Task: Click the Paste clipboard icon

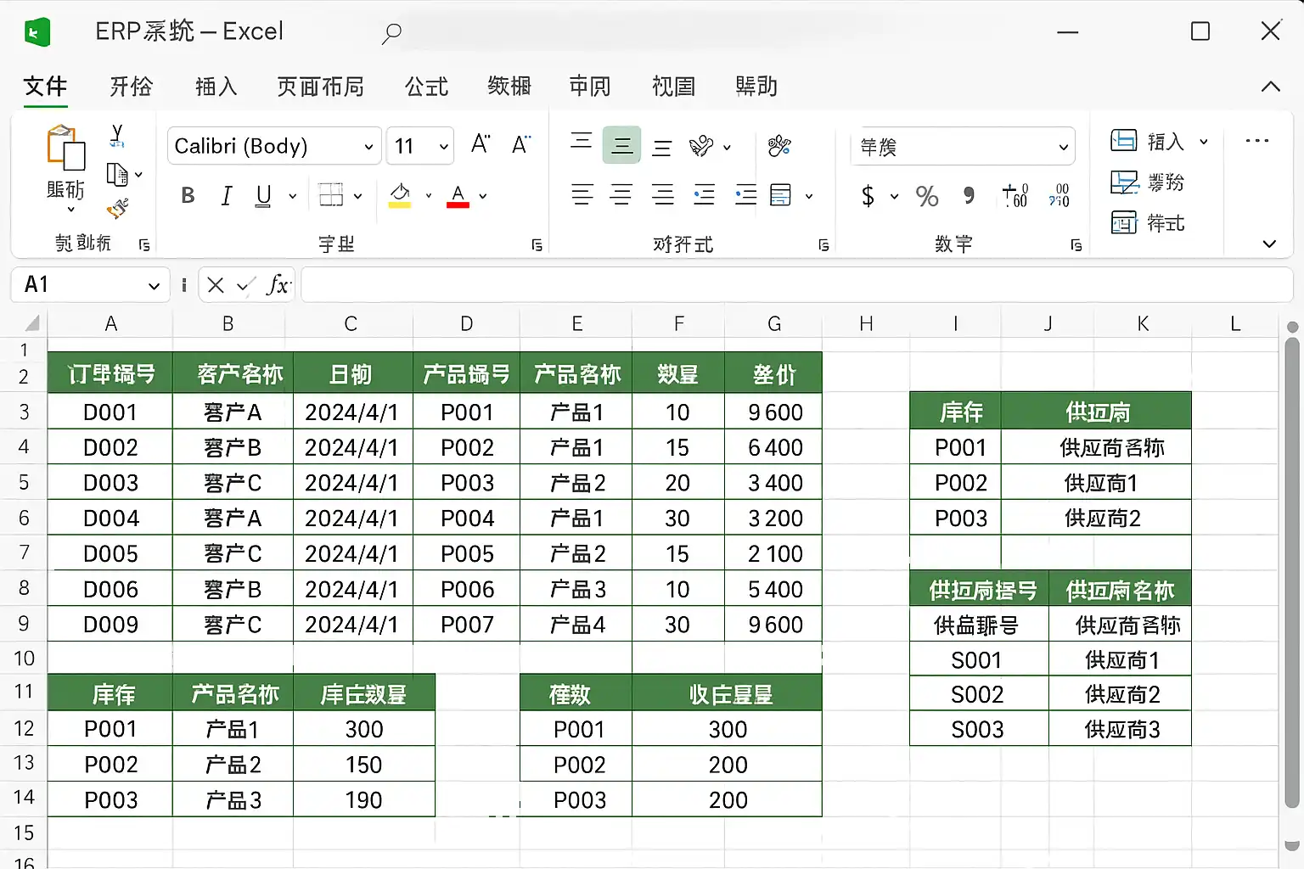Action: point(65,149)
